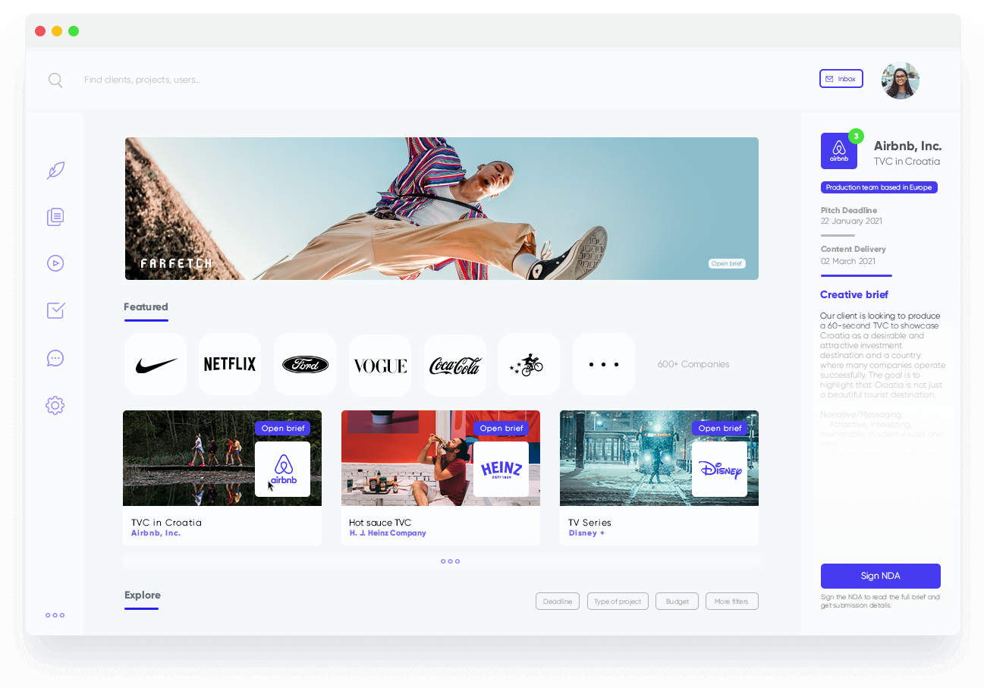The width and height of the screenshot is (984, 688).
Task: Click Open brief on the Airbnb card
Action: (x=283, y=429)
